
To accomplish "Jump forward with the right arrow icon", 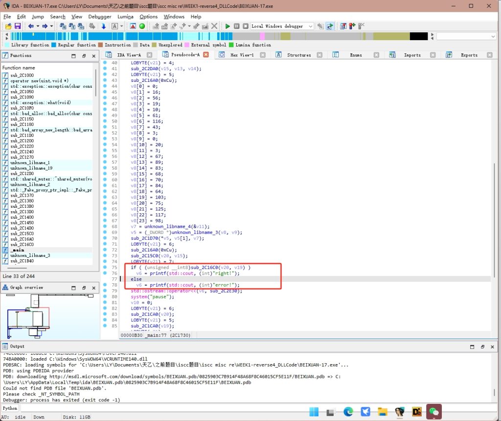I will click(45, 26).
